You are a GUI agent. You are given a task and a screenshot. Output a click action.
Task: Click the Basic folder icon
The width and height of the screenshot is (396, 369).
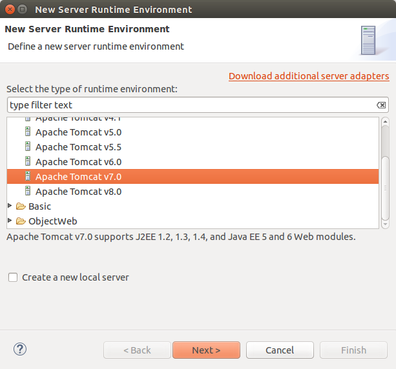tap(21, 206)
